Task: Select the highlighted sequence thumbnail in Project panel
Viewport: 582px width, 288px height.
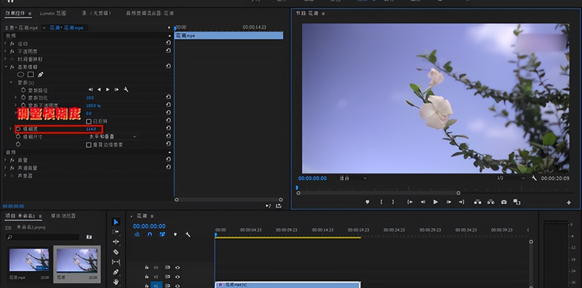Action: 77,261
